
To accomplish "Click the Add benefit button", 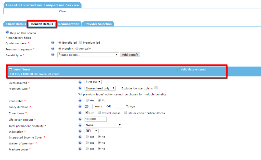I will (x=130, y=55).
